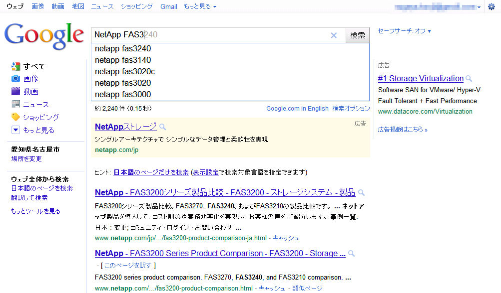Select ウェブ in the top navigation bar
Viewport: 501px width, 293px height.
15,6
